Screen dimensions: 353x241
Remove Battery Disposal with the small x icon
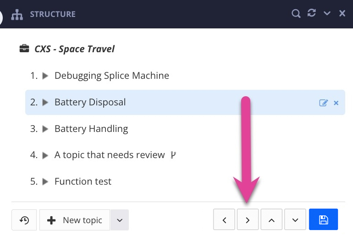pyautogui.click(x=336, y=103)
